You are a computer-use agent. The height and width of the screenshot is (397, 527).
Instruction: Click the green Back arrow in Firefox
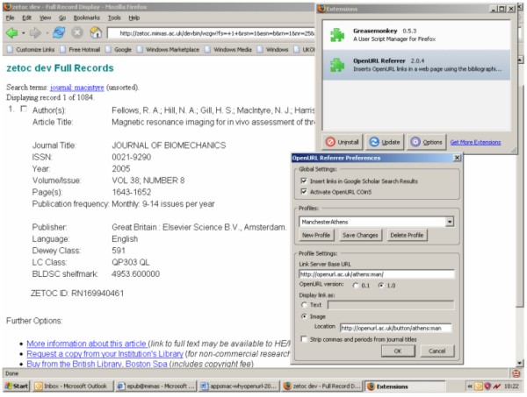(12, 33)
